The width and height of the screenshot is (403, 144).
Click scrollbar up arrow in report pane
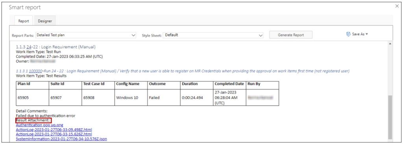point(390,44)
